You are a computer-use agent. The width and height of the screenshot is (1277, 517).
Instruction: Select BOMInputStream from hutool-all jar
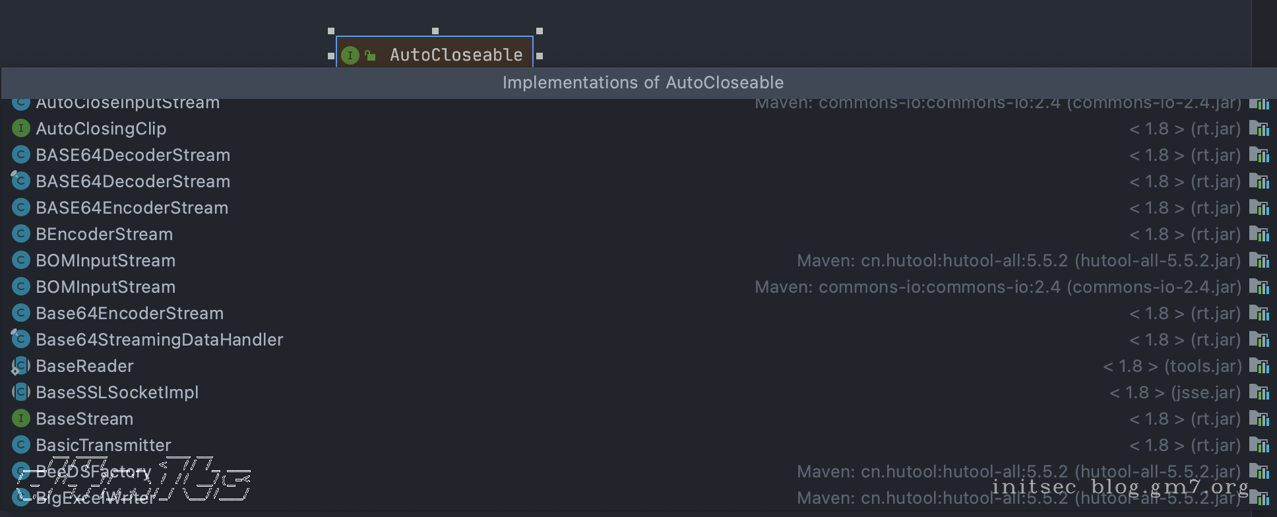tap(106, 260)
